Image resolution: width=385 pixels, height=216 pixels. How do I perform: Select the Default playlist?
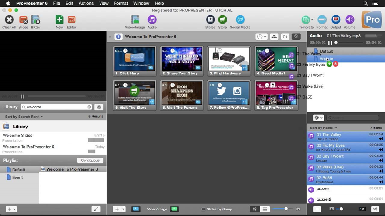19,170
